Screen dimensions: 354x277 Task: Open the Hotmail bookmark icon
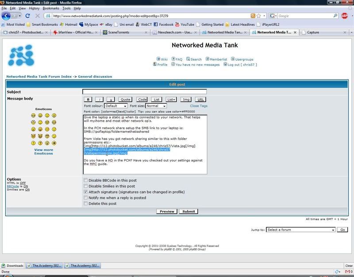tap(62, 24)
